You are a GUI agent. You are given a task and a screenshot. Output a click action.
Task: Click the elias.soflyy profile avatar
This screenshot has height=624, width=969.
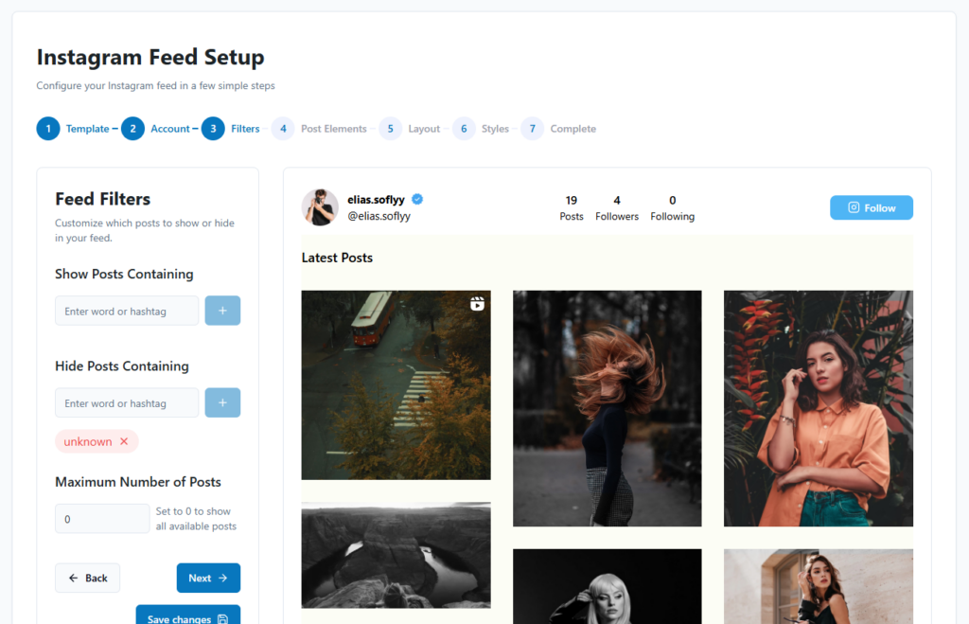tap(320, 206)
